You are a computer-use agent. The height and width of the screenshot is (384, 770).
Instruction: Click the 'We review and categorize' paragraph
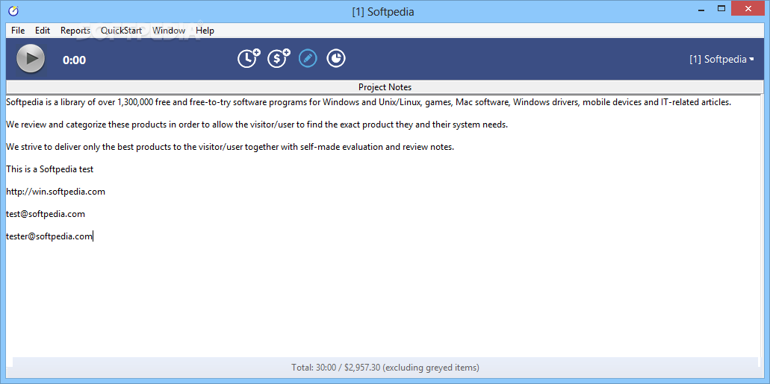pyautogui.click(x=257, y=125)
